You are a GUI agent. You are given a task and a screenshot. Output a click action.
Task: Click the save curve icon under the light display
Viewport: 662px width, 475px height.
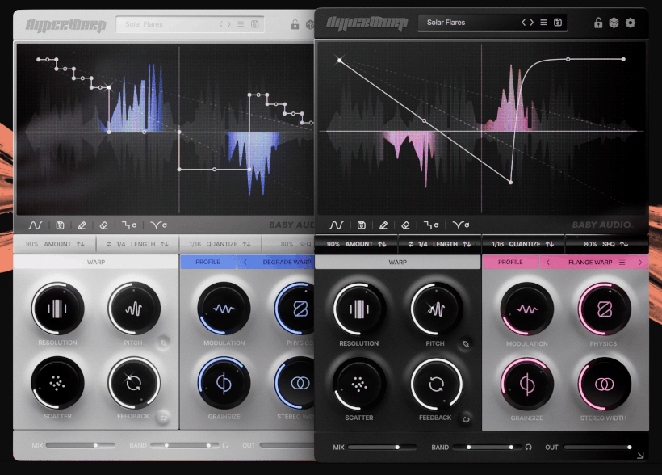tap(60, 225)
